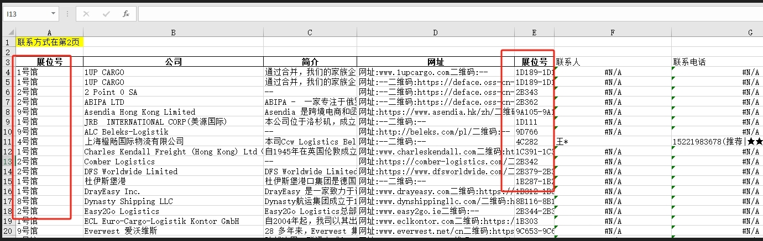The image size is (763, 241).
Task: Click booth number cell 2B343
Action: coord(534,92)
